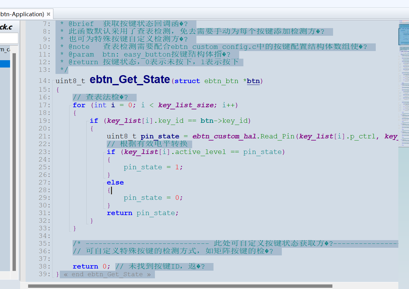The height and width of the screenshot is (289, 409).
Task: Click the symbol search field under ck.c
Action: point(9,38)
